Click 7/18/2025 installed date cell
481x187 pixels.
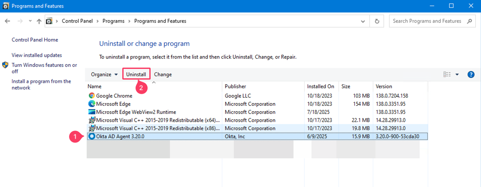click(x=318, y=112)
